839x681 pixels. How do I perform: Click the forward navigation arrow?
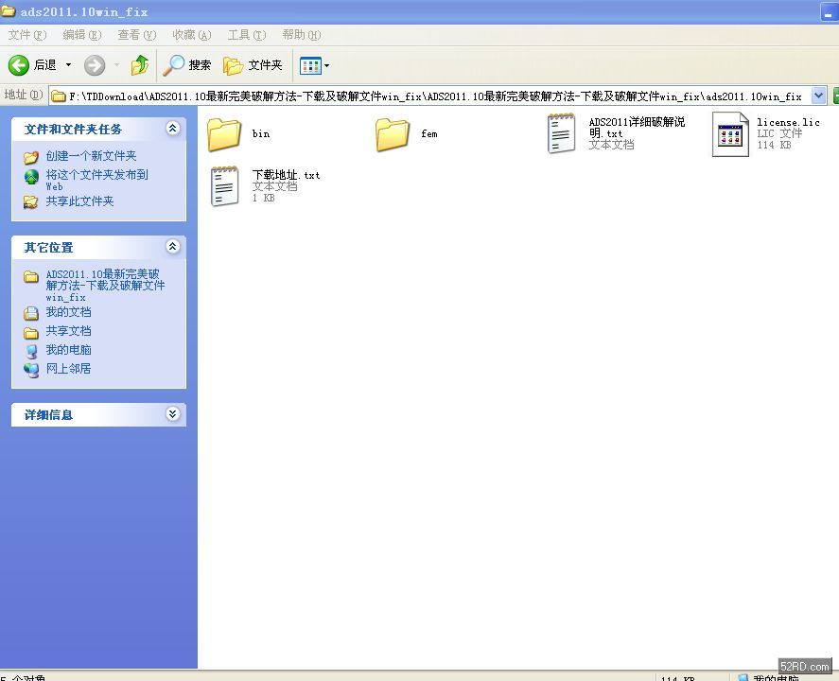[x=95, y=65]
